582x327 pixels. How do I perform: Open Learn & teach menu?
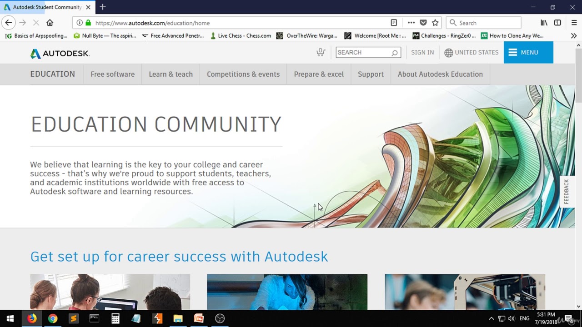[171, 74]
